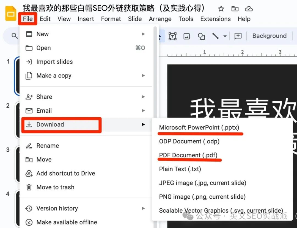Download as ODP Document (.odp)

point(222,141)
